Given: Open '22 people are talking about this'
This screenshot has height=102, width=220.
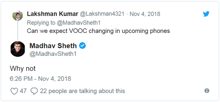Looking at the screenshot, I should pyautogui.click(x=82, y=91).
